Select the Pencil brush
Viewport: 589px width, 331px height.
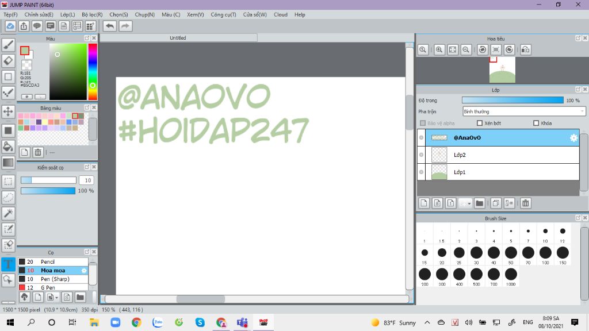click(53, 261)
